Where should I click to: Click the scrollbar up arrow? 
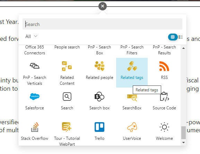click(184, 48)
